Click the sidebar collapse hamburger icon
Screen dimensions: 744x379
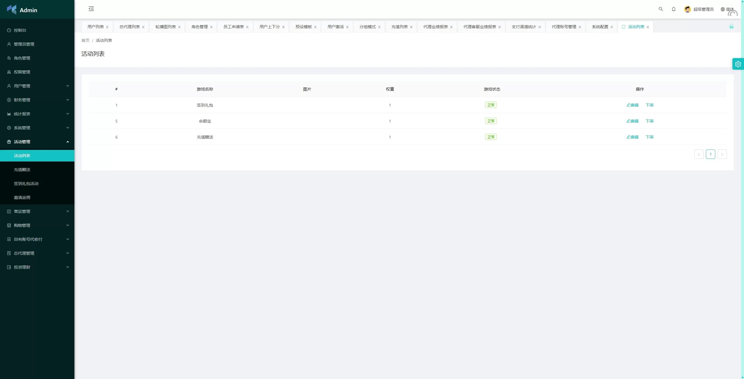[x=91, y=9]
